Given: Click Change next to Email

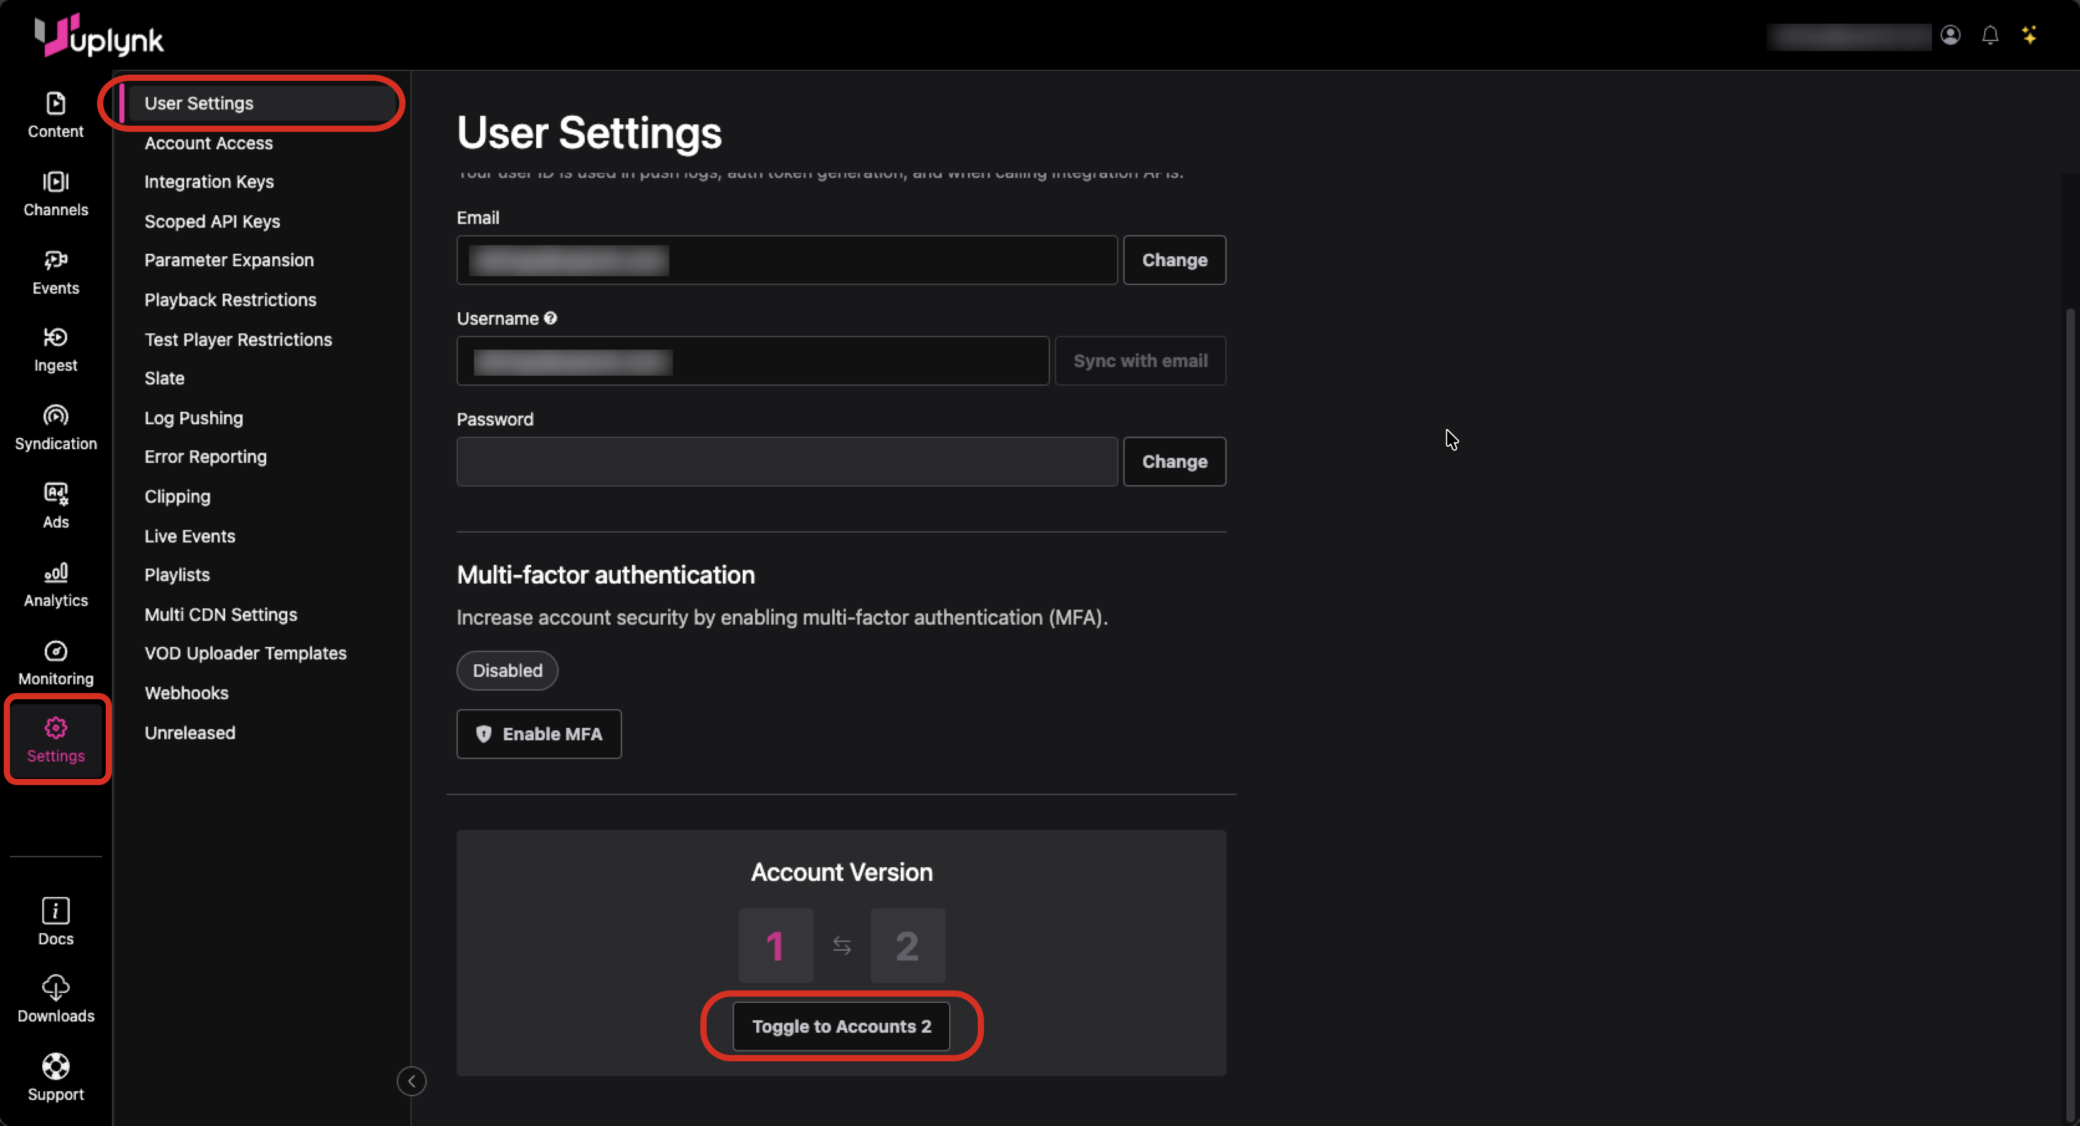Looking at the screenshot, I should pyautogui.click(x=1173, y=260).
